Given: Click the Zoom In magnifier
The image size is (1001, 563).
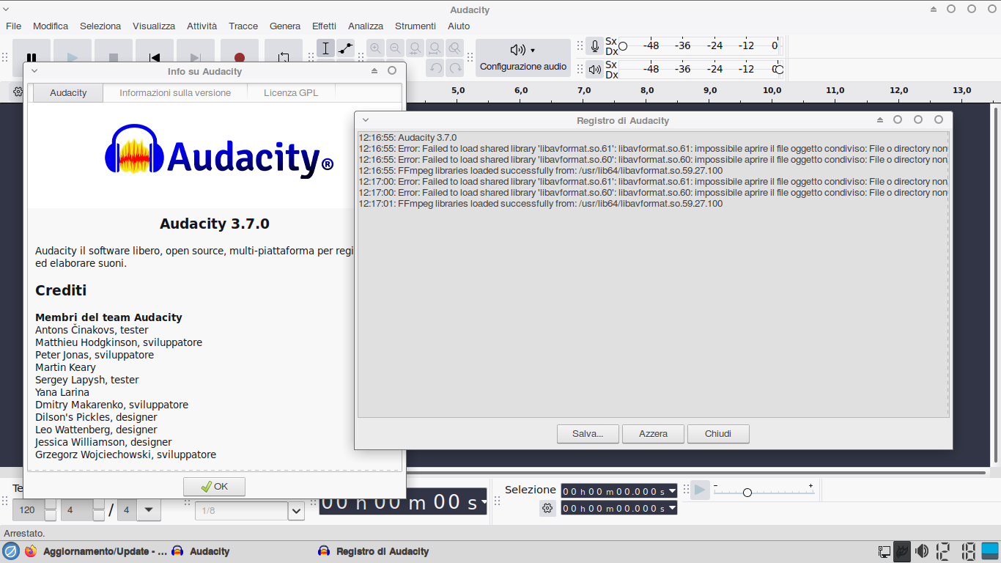Looking at the screenshot, I should 376,48.
